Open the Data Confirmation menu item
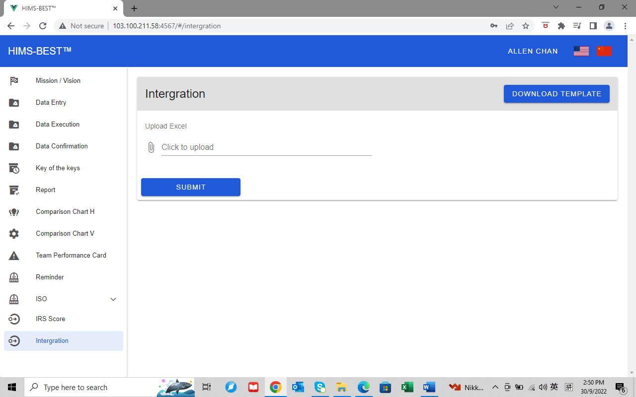The width and height of the screenshot is (636, 397). [62, 146]
